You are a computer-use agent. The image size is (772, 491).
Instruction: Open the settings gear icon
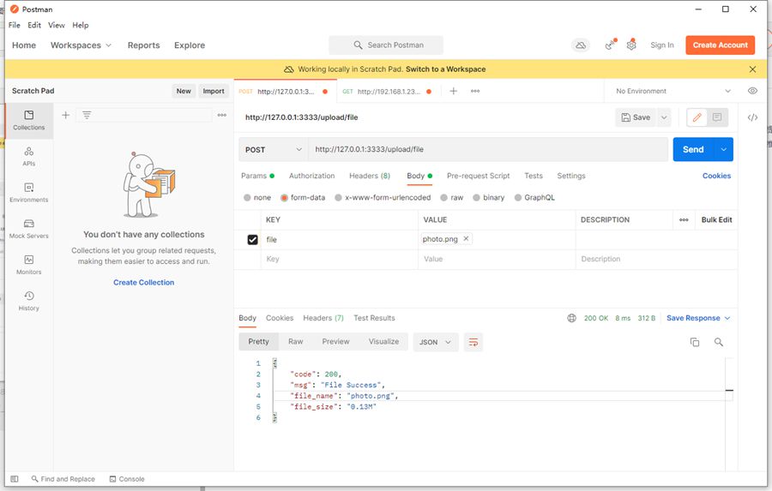click(x=631, y=45)
